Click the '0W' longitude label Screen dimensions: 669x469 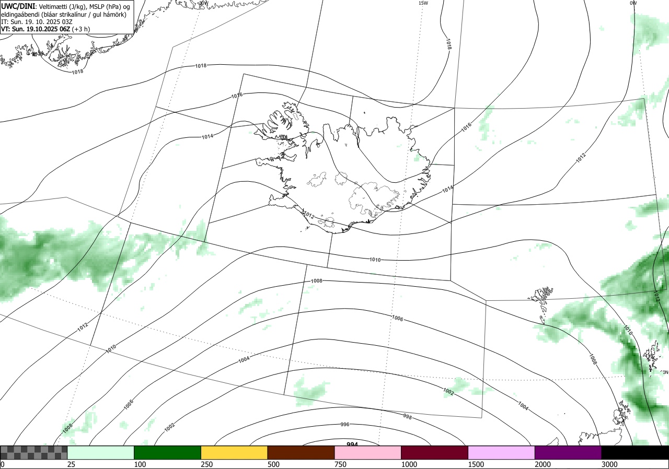point(633,3)
